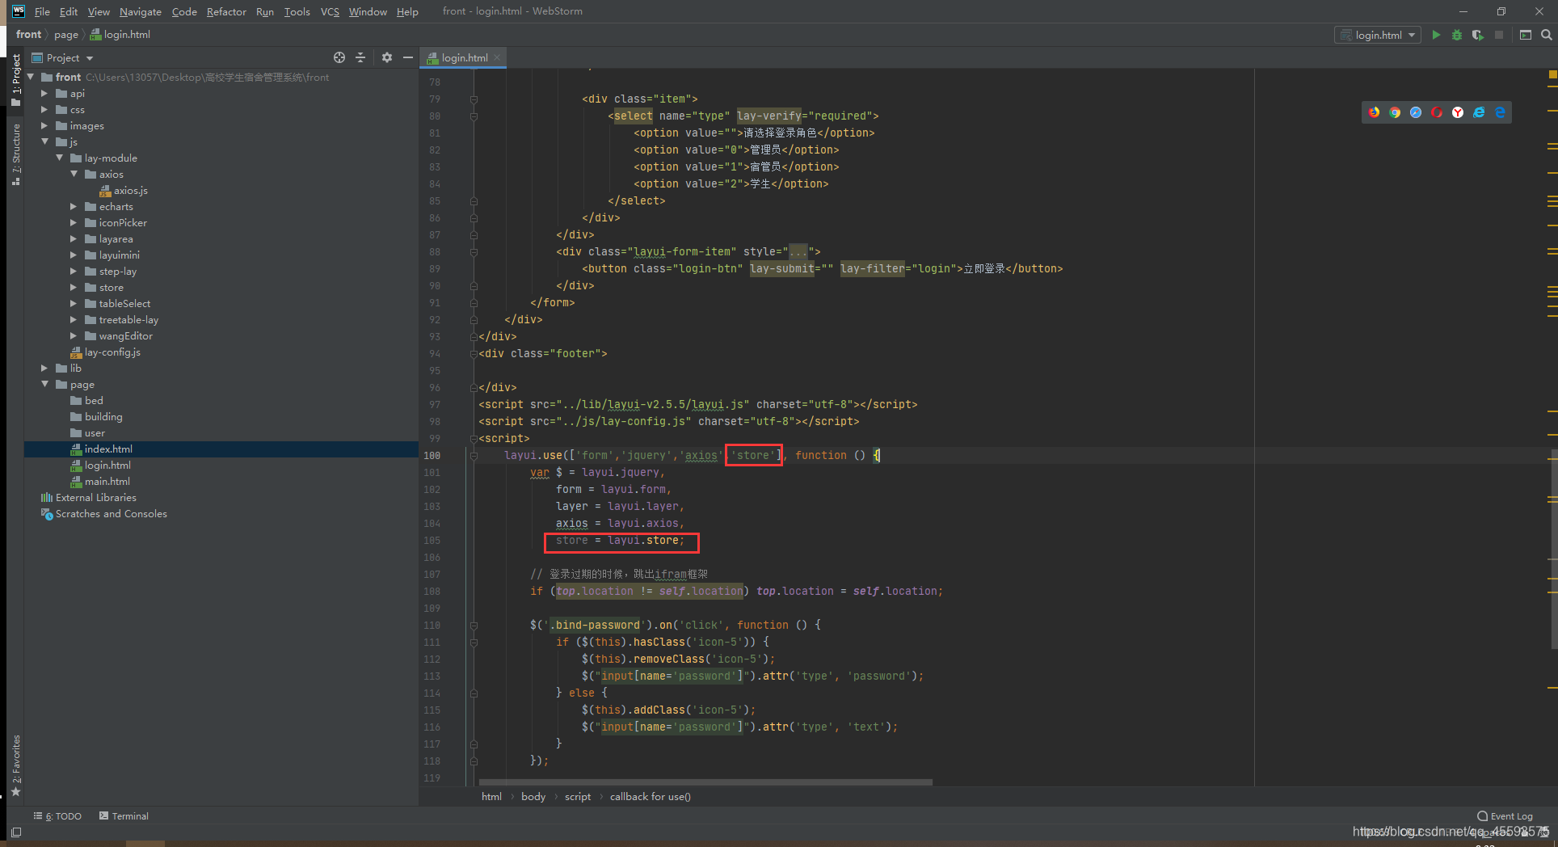The height and width of the screenshot is (847, 1558).
Task: Locate opened file with crosshair icon
Action: pyautogui.click(x=339, y=57)
